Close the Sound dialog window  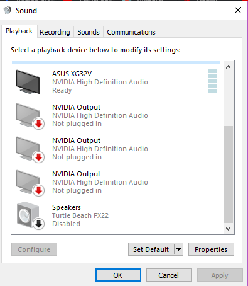click(238, 10)
